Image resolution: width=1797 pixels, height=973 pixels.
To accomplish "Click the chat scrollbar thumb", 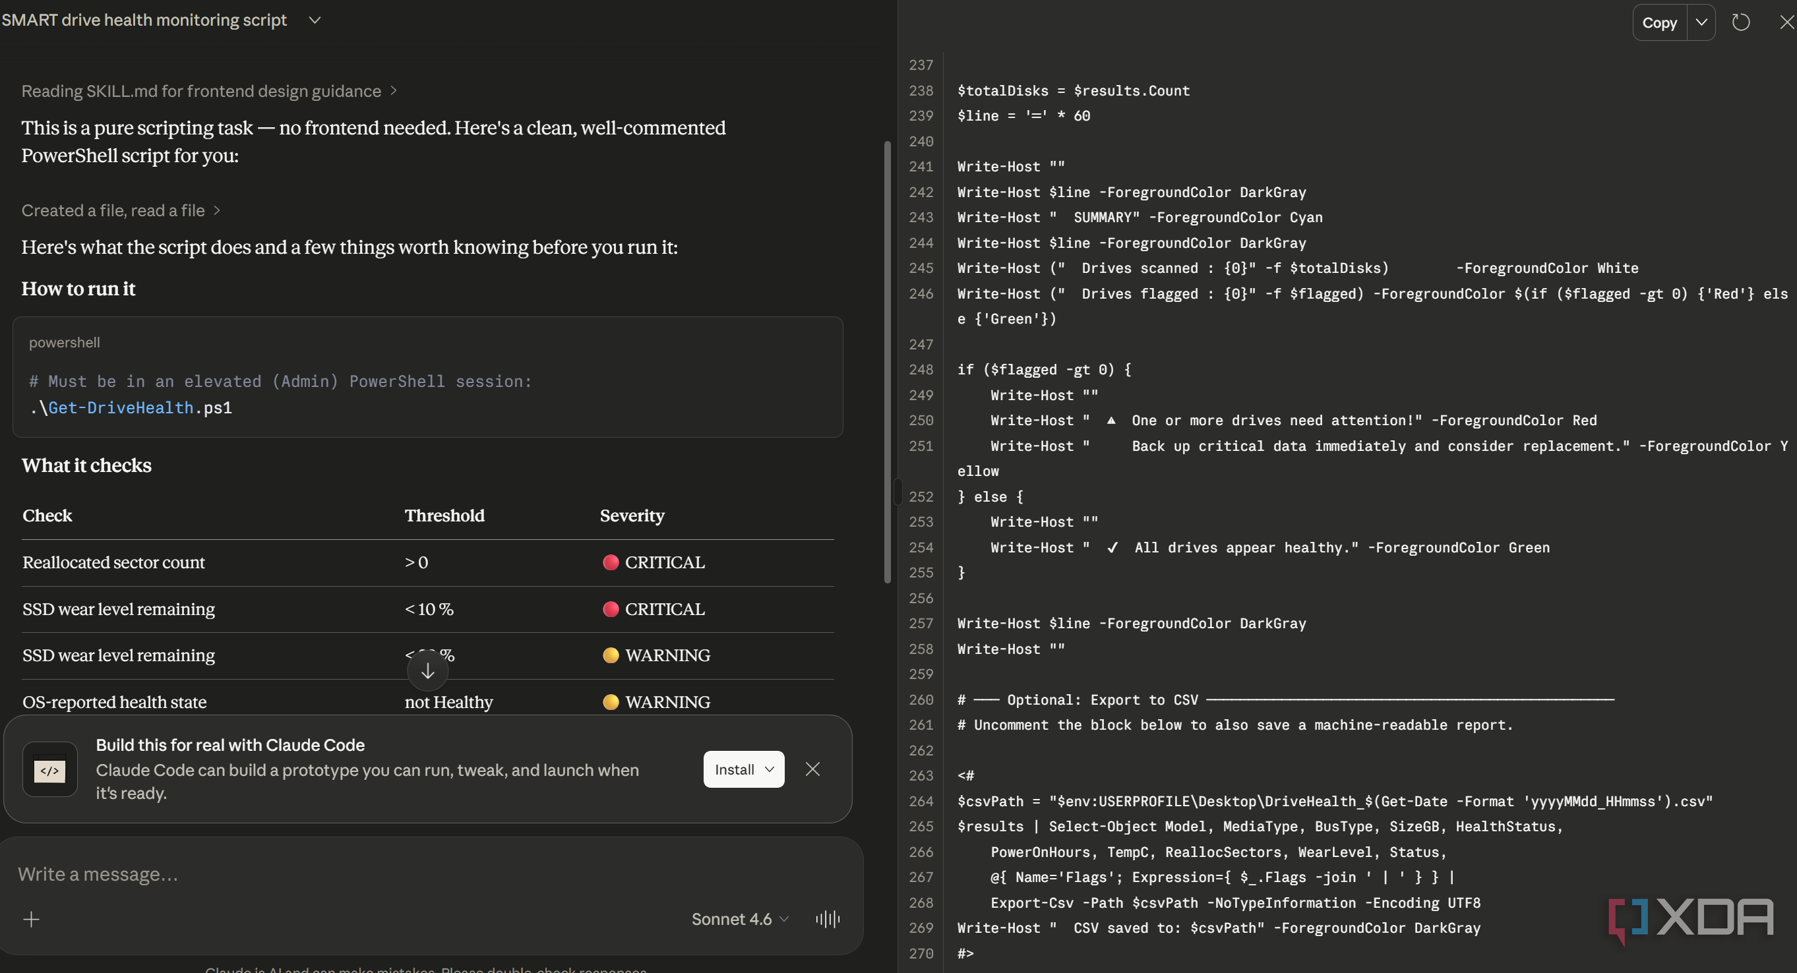I will coord(888,363).
